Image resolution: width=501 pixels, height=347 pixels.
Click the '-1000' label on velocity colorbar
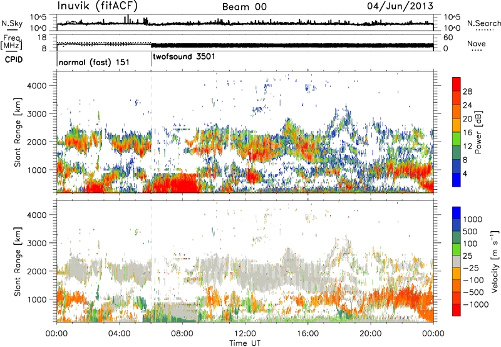coord(476,304)
